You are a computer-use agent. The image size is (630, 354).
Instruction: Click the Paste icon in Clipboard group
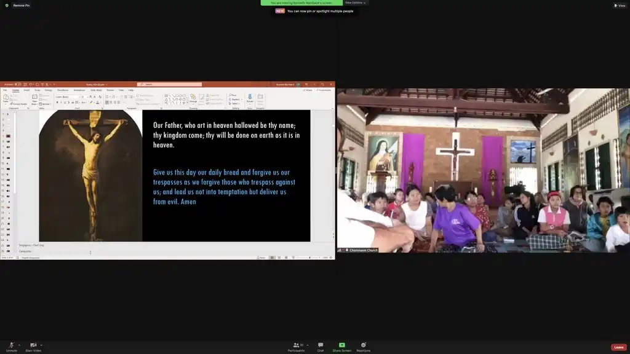coord(6,98)
